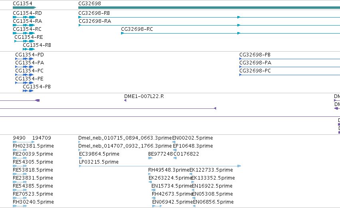Select Dmel_neb_014707_0932_1766.3prime label
The width and height of the screenshot is (340, 208).
125,146
